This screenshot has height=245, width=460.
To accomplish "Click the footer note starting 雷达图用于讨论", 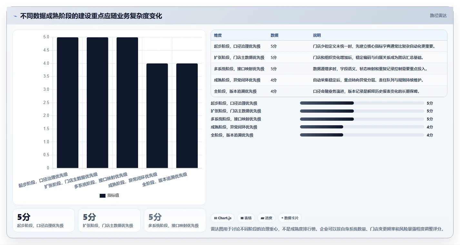I will (x=327, y=229).
